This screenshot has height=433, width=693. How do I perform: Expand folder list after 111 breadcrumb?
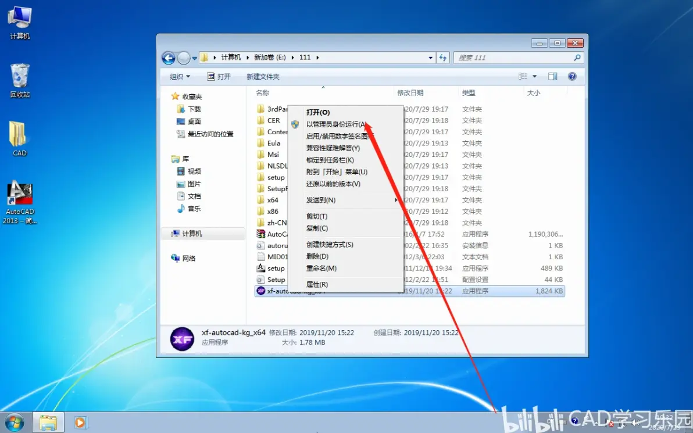[x=317, y=58]
